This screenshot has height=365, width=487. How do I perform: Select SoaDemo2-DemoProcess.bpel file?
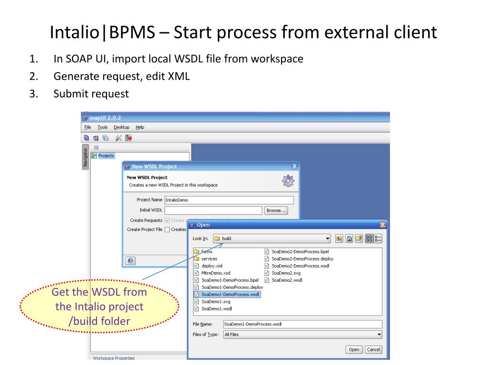click(297, 251)
